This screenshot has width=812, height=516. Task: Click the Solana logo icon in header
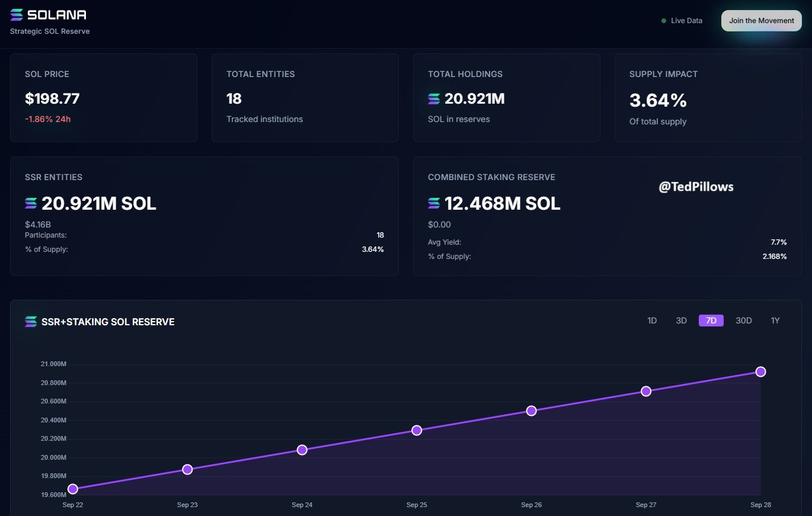[x=17, y=15]
